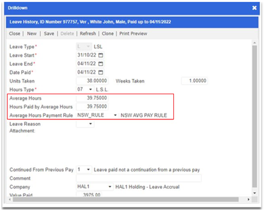Image resolution: width=264 pixels, height=211 pixels.
Task: Click the vertical scrollbar thumb
Action: tap(255, 116)
